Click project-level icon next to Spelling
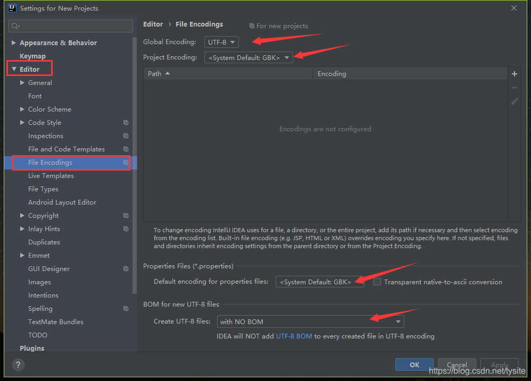Screen dimensions: 531x381 coord(126,309)
